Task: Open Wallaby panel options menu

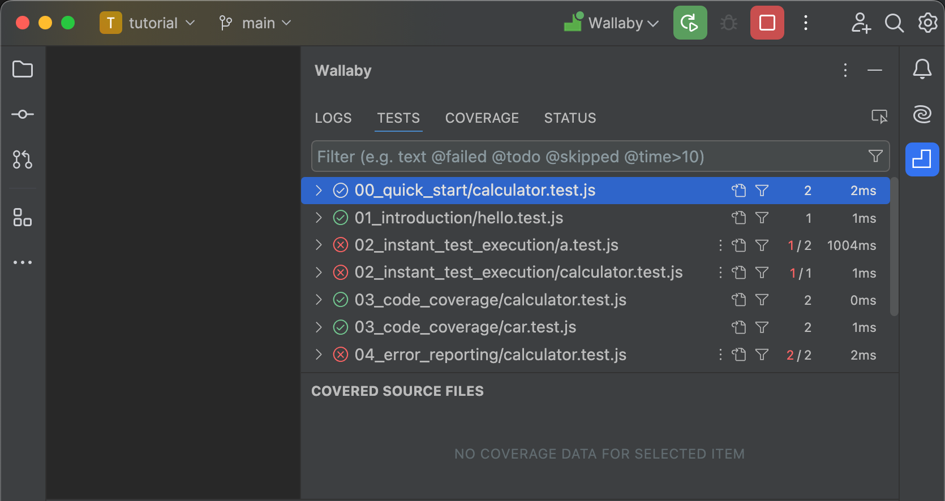Action: (x=845, y=70)
